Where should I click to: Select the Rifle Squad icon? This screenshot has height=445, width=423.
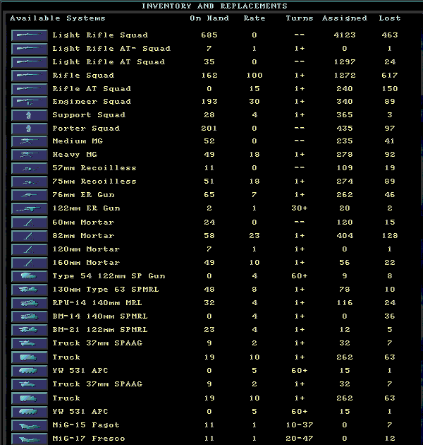tap(30, 75)
